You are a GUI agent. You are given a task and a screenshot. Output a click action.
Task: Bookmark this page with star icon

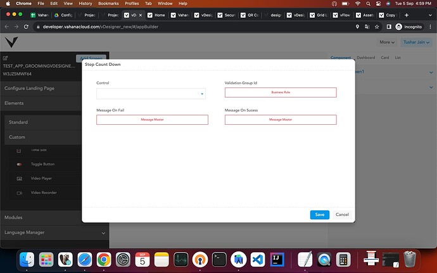coord(377,27)
